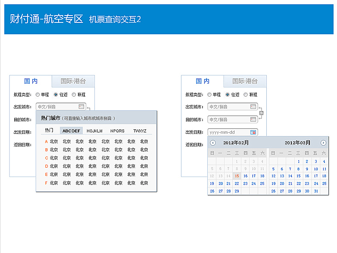Screen dimensions: 337x253
Task: Open city picker icon in left panel departure field
Action: (81, 106)
